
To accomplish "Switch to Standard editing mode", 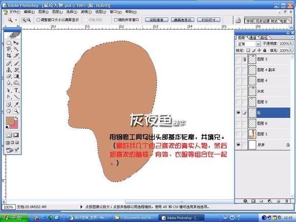I will (x=9, y=135).
